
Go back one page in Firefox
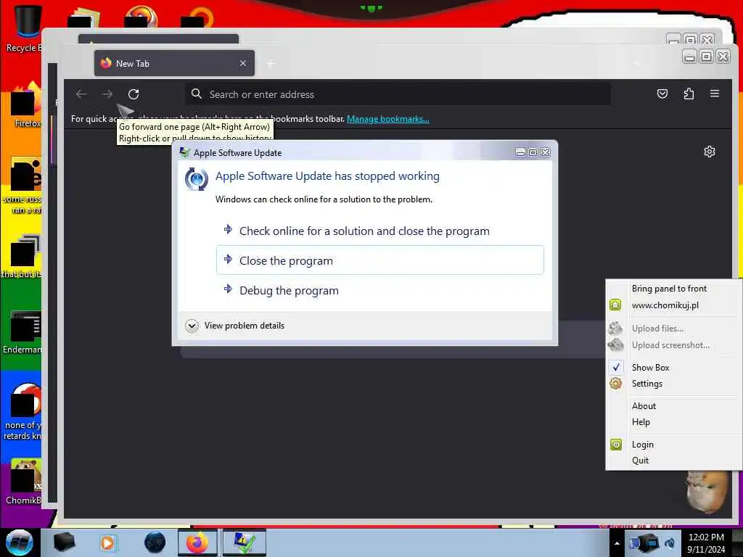81,94
